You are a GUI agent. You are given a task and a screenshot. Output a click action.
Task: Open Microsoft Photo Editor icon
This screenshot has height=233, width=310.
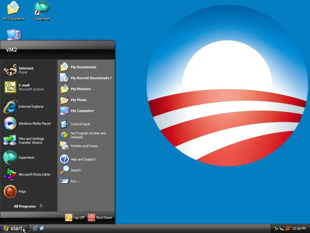tap(10, 174)
